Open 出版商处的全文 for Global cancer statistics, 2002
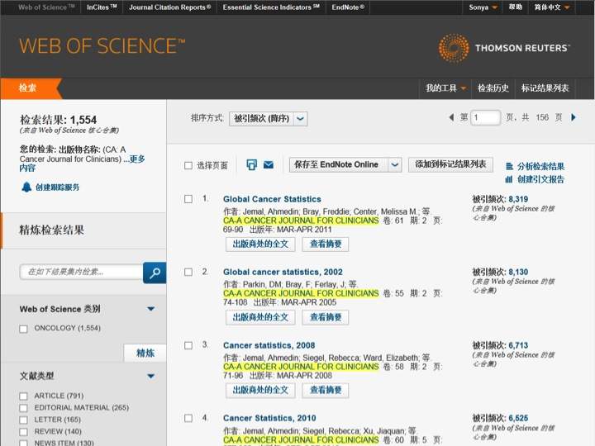Image resolution: width=595 pixels, height=446 pixels. coord(260,317)
